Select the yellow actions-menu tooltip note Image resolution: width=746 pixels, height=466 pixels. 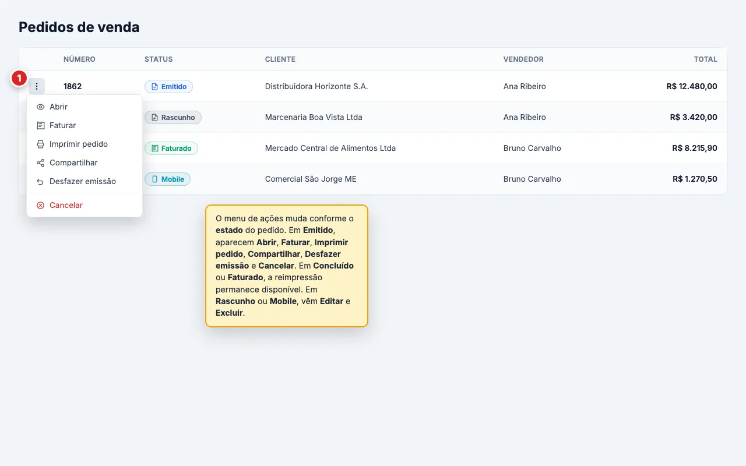click(x=287, y=266)
